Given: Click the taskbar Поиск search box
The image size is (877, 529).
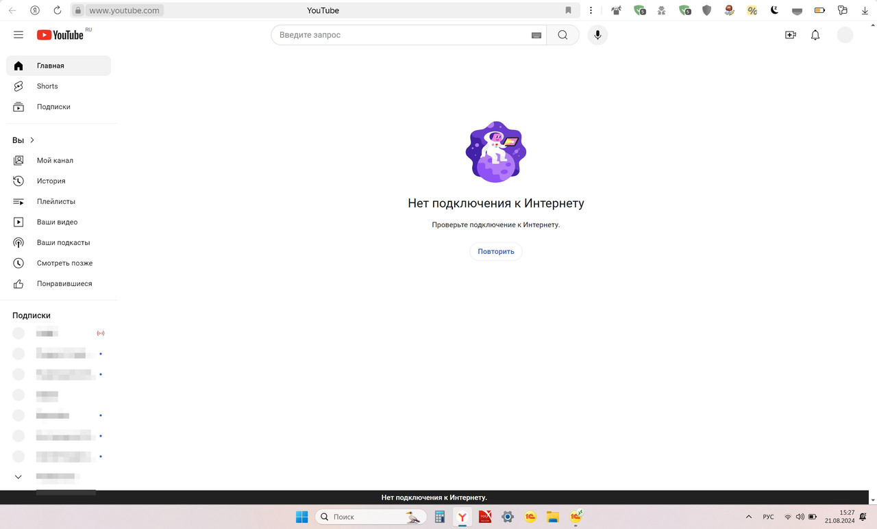Looking at the screenshot, I should tap(371, 517).
